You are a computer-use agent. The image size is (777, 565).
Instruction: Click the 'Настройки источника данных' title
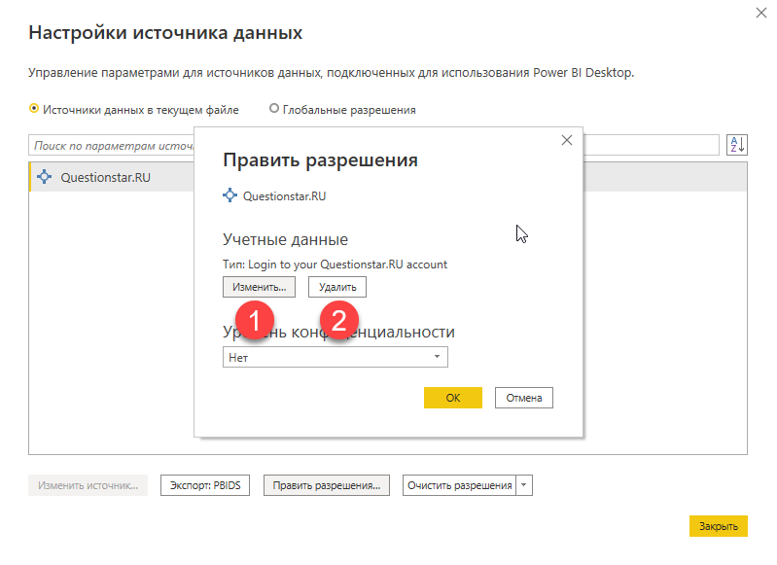165,33
